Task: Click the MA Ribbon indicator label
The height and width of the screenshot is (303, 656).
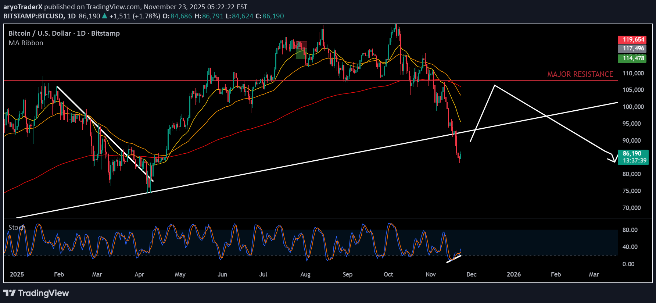Action: pos(26,43)
